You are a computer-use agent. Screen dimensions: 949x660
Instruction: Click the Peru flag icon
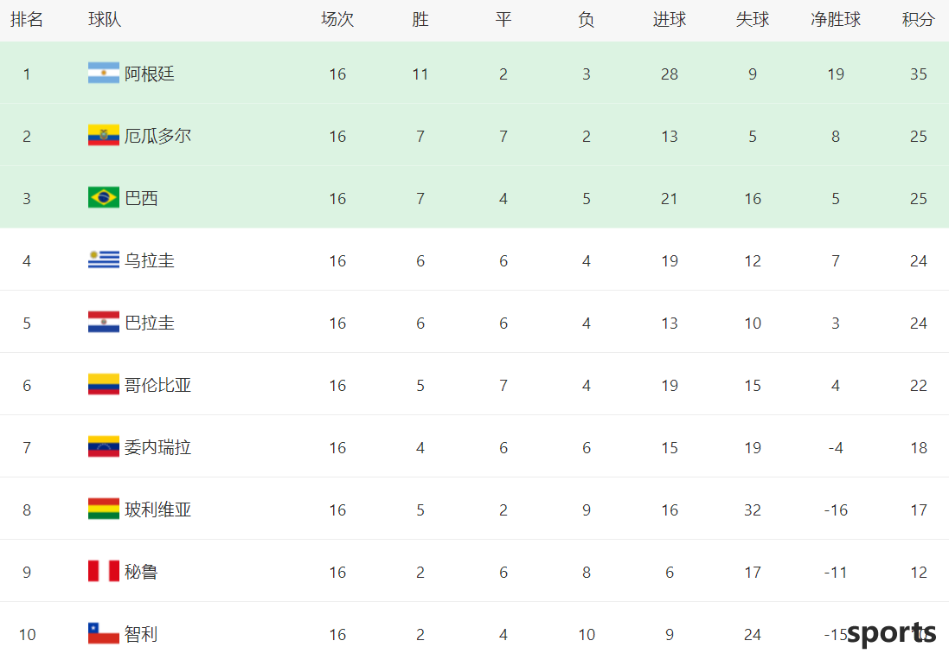pos(104,572)
